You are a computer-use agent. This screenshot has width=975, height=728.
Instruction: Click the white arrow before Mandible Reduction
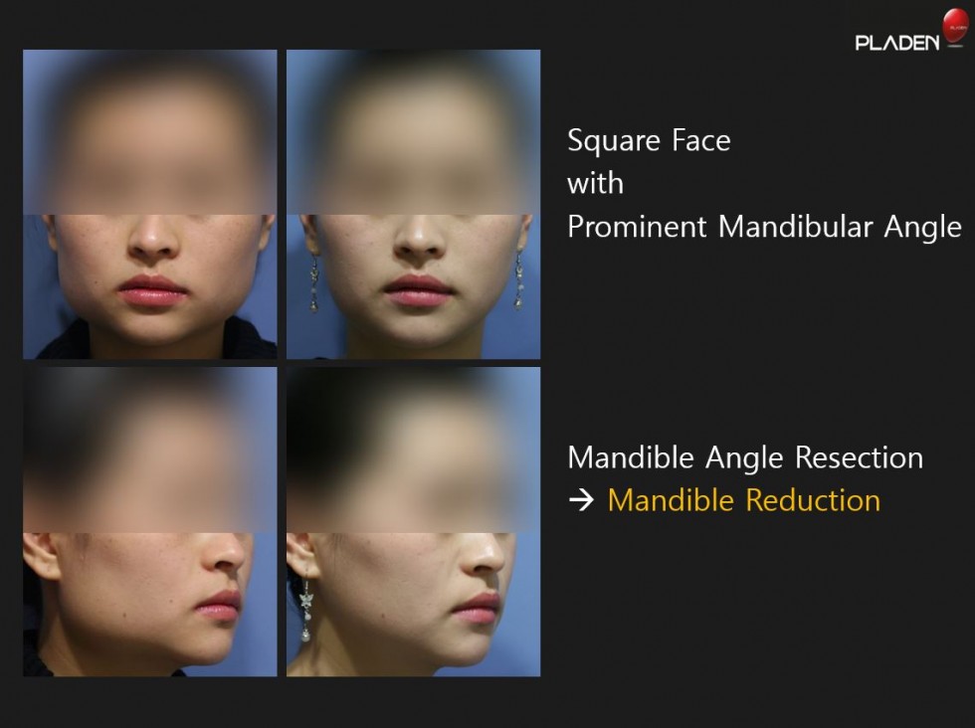pos(581,500)
